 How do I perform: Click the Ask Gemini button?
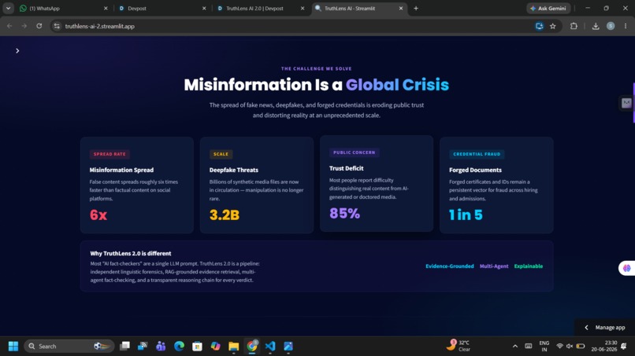tap(548, 8)
